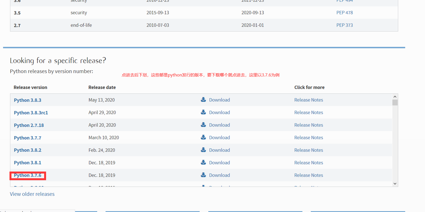Open Release Notes for Python 3.8.3
This screenshot has height=212, width=425.
(309, 100)
